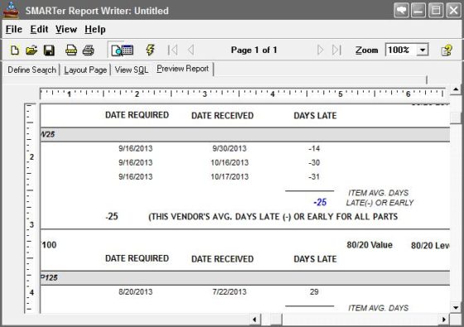
Task: Click the first DATE RECEIVED header
Action: [x=223, y=116]
